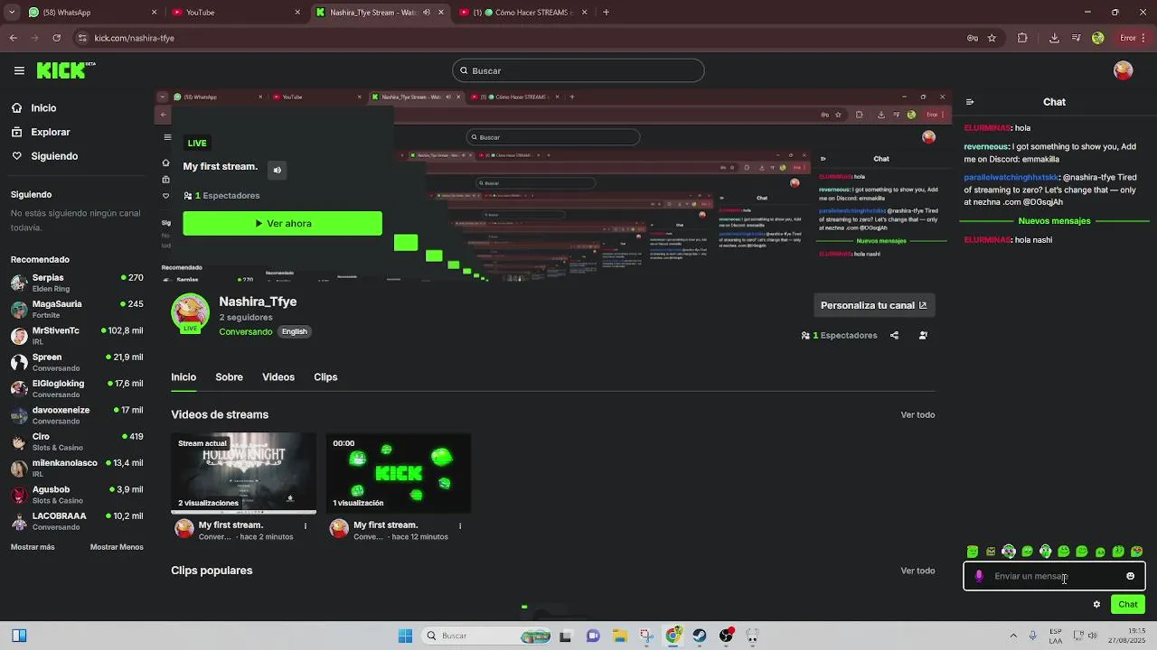The image size is (1157, 650).
Task: Select the Inicio channel tab
Action: click(x=183, y=377)
